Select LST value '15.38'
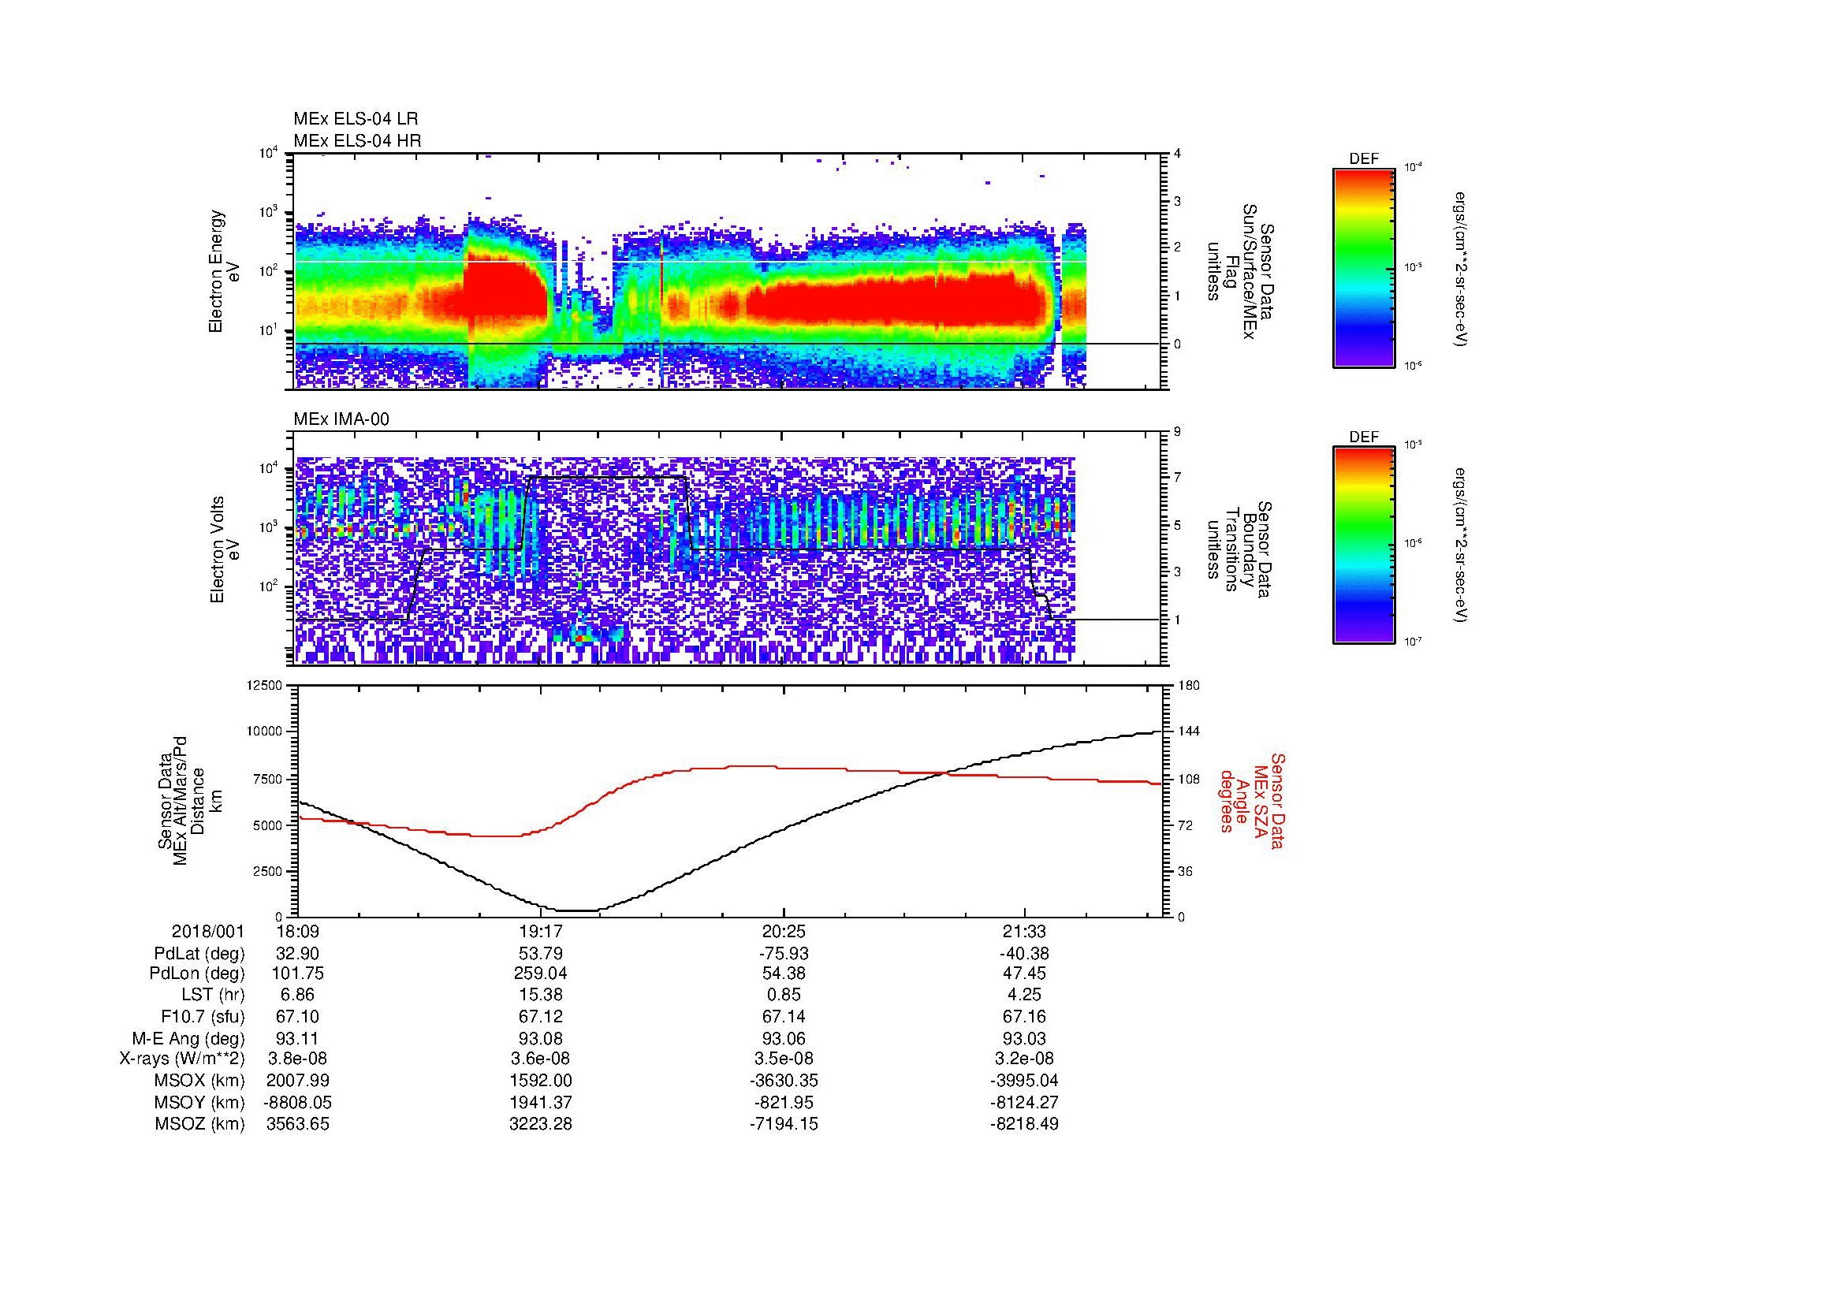The image size is (1844, 1303). [x=541, y=996]
